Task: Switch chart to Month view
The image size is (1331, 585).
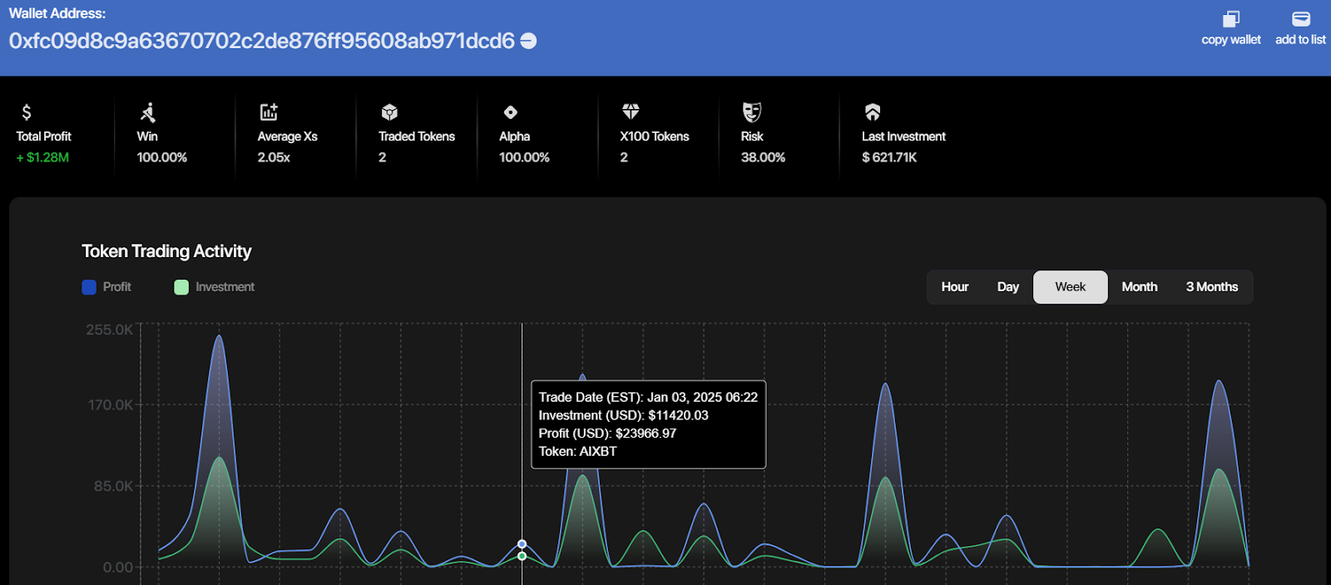Action: tap(1140, 287)
